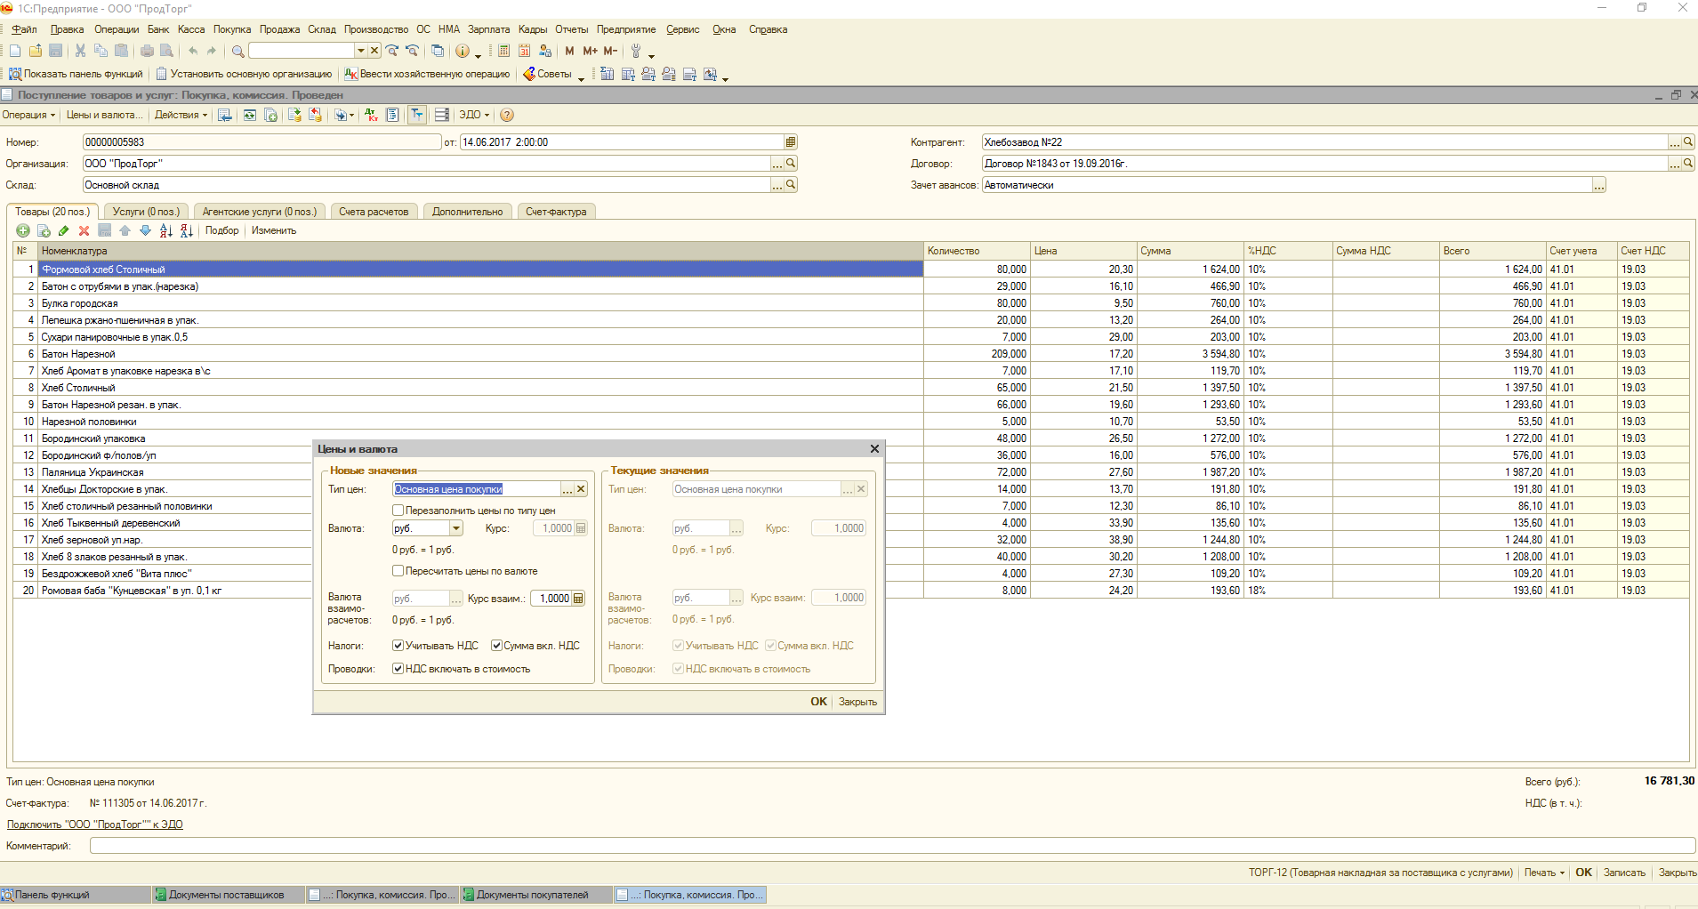Click the pencil edit row icon
The width and height of the screenshot is (1698, 909).
coord(63,230)
